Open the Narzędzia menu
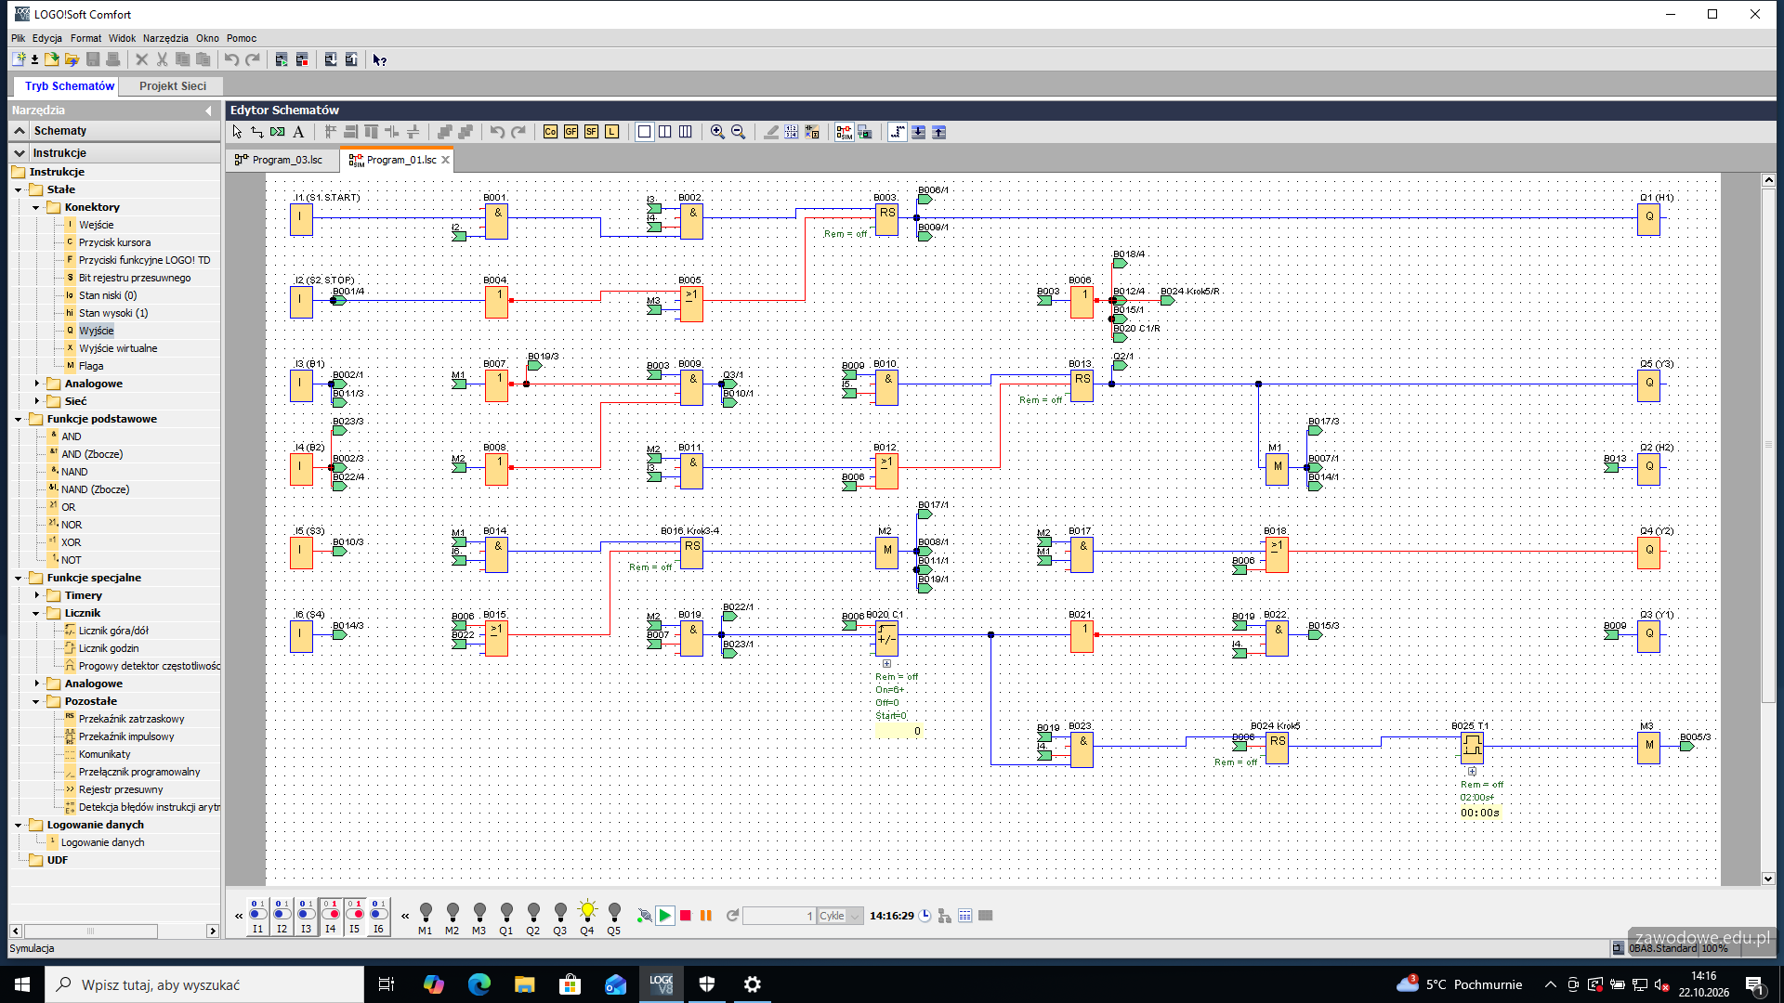1784x1003 pixels. tap(165, 38)
